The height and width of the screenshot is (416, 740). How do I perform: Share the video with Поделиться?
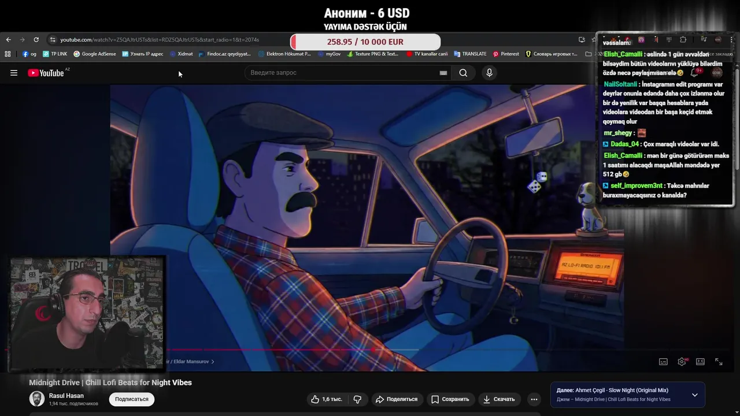pos(397,399)
